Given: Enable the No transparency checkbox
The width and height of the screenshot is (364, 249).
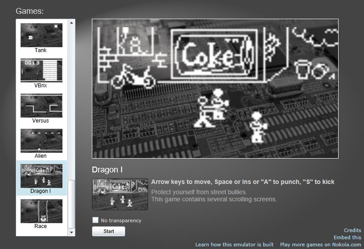Looking at the screenshot, I should [95, 220].
